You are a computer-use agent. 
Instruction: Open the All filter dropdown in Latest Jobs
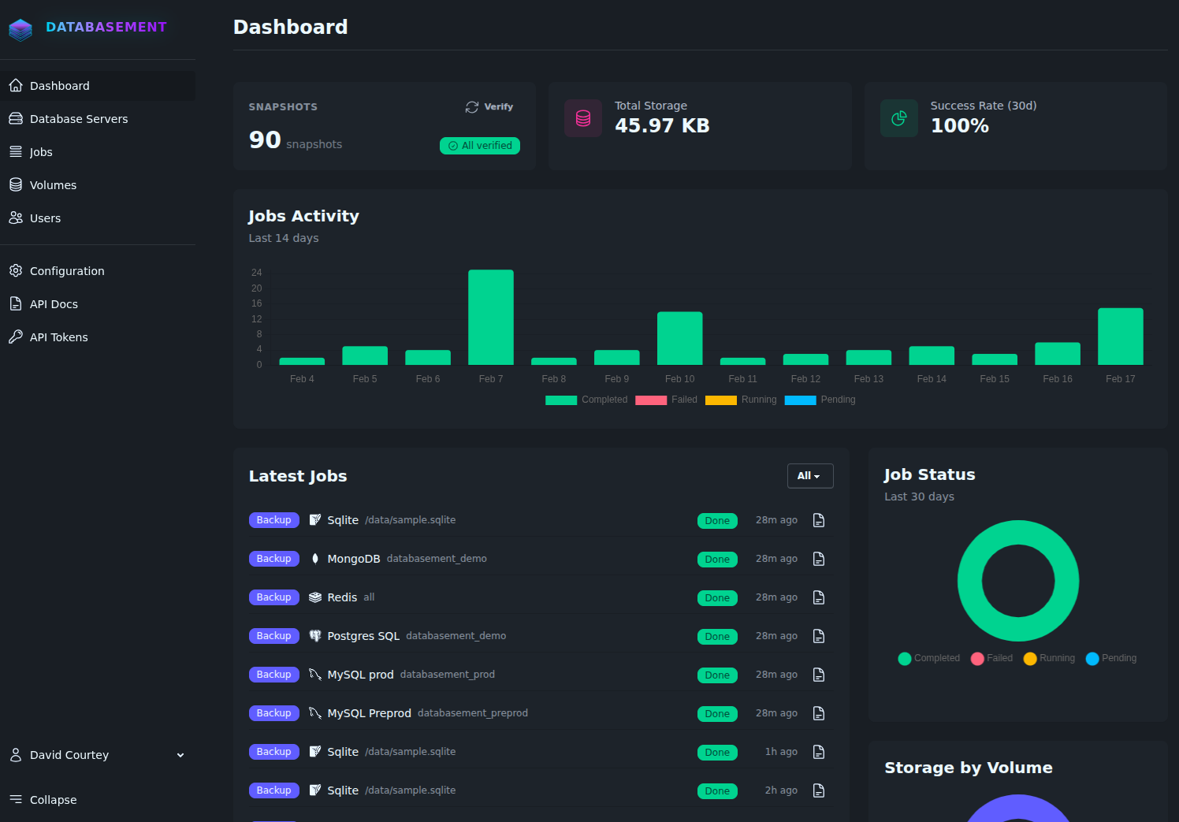coord(810,476)
